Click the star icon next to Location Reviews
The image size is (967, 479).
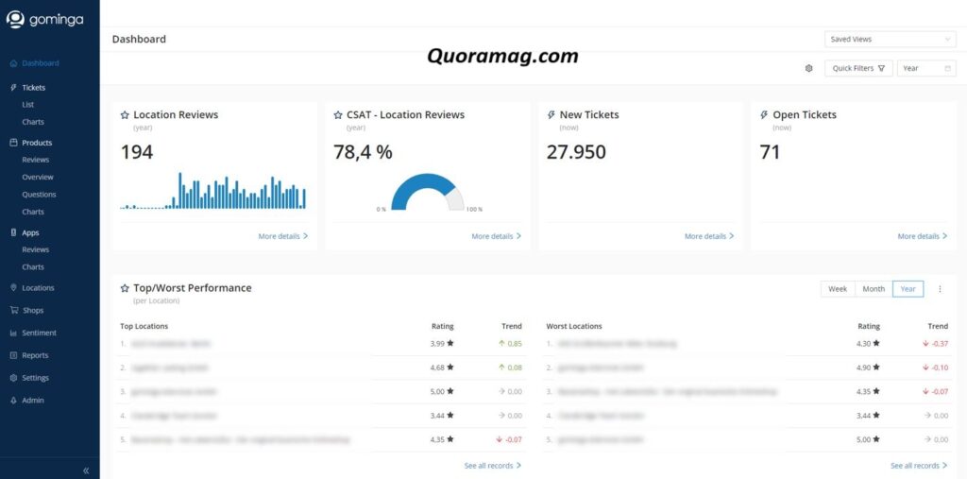click(125, 115)
